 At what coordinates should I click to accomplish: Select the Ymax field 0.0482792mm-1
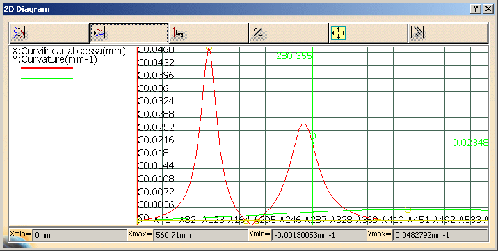[x=440, y=236]
